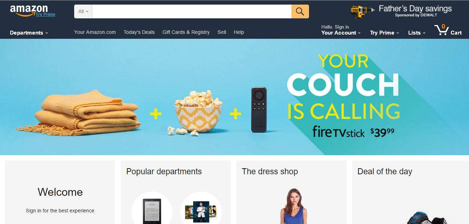Click Try Prime under the logo
The width and height of the screenshot is (469, 224).
[46, 14]
